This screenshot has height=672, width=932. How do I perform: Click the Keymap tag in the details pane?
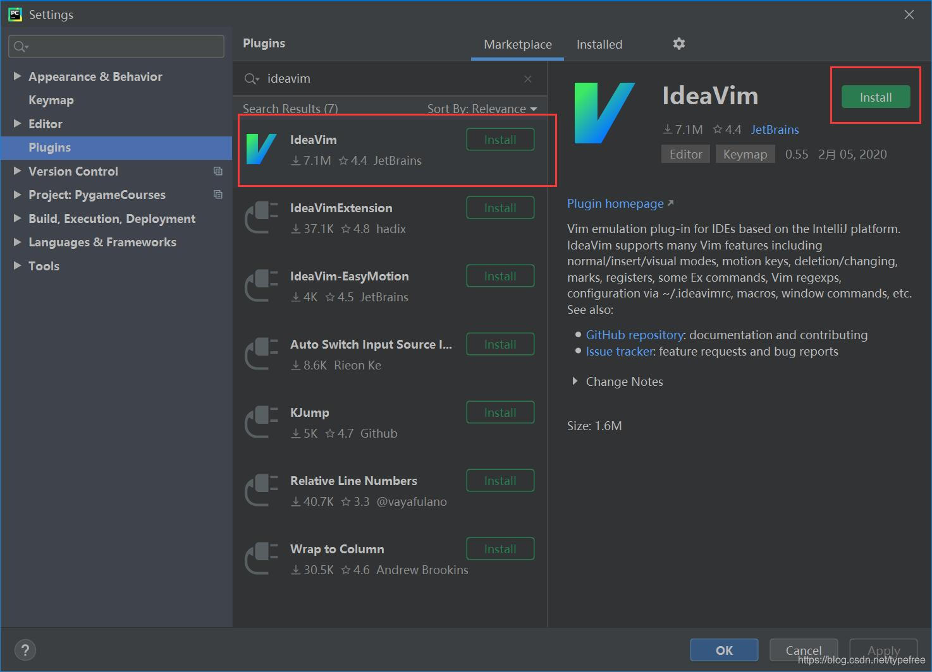click(x=745, y=154)
